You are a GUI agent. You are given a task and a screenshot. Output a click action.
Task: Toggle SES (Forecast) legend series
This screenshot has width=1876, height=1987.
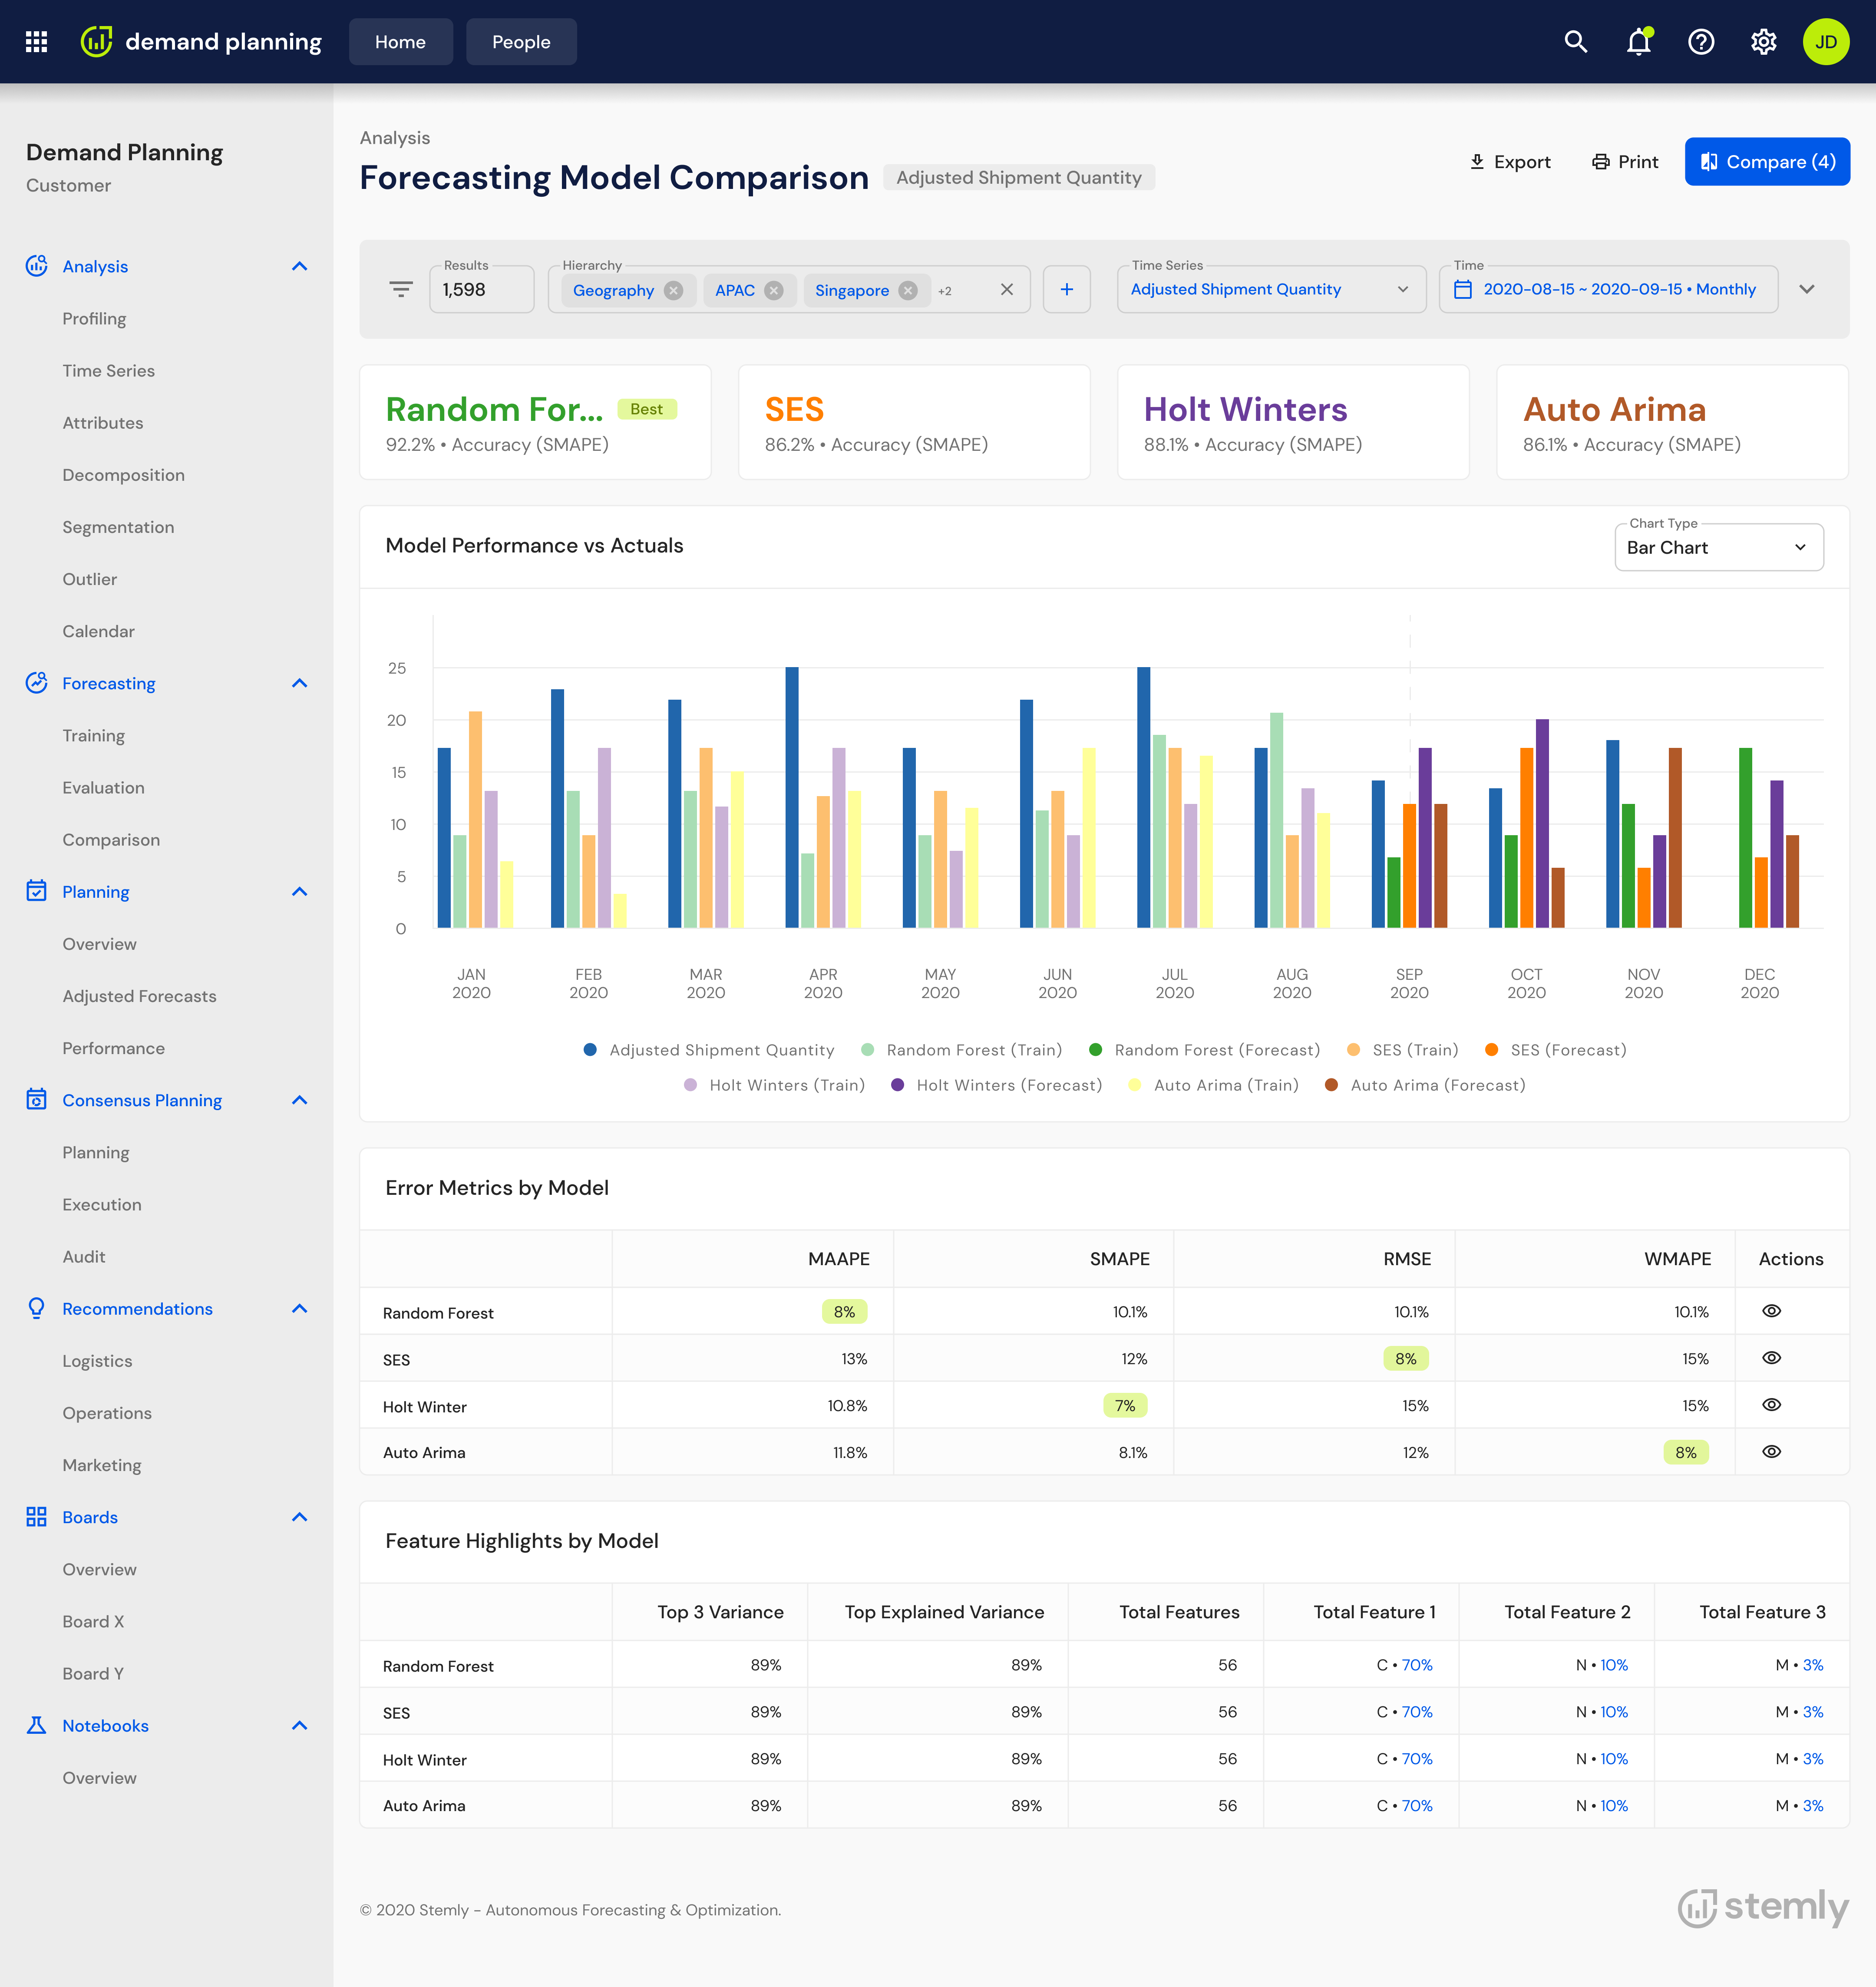(x=1556, y=1050)
